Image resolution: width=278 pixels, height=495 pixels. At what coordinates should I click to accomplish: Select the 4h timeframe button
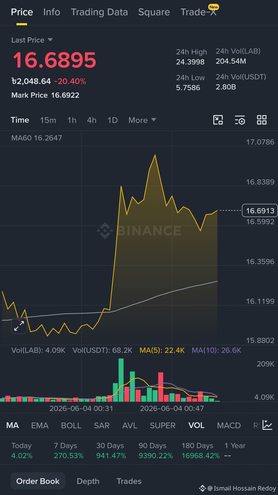click(92, 120)
